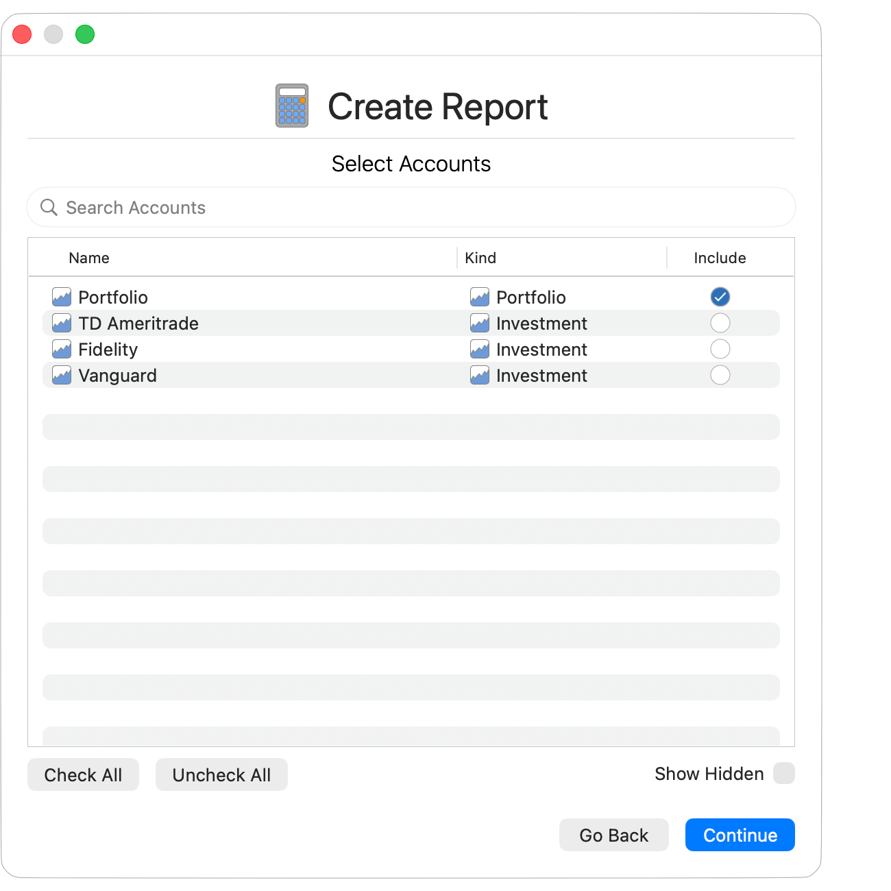Screen dimensions: 891x891
Task: Click the Kind column header
Action: click(x=480, y=258)
